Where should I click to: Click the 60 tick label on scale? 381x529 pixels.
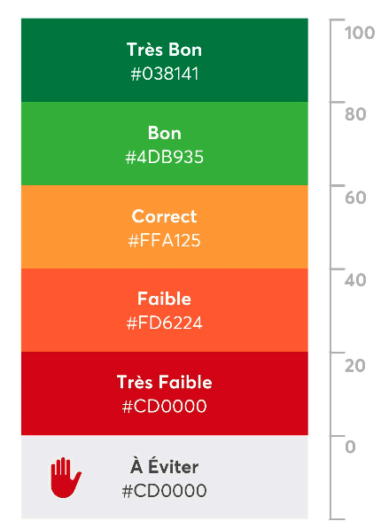point(355,198)
